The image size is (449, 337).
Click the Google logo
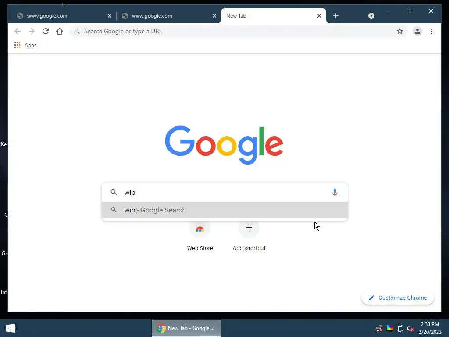tap(224, 145)
